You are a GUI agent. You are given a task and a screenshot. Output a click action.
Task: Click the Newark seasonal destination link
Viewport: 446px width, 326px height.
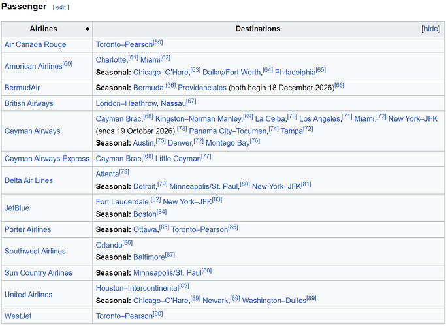(x=215, y=301)
